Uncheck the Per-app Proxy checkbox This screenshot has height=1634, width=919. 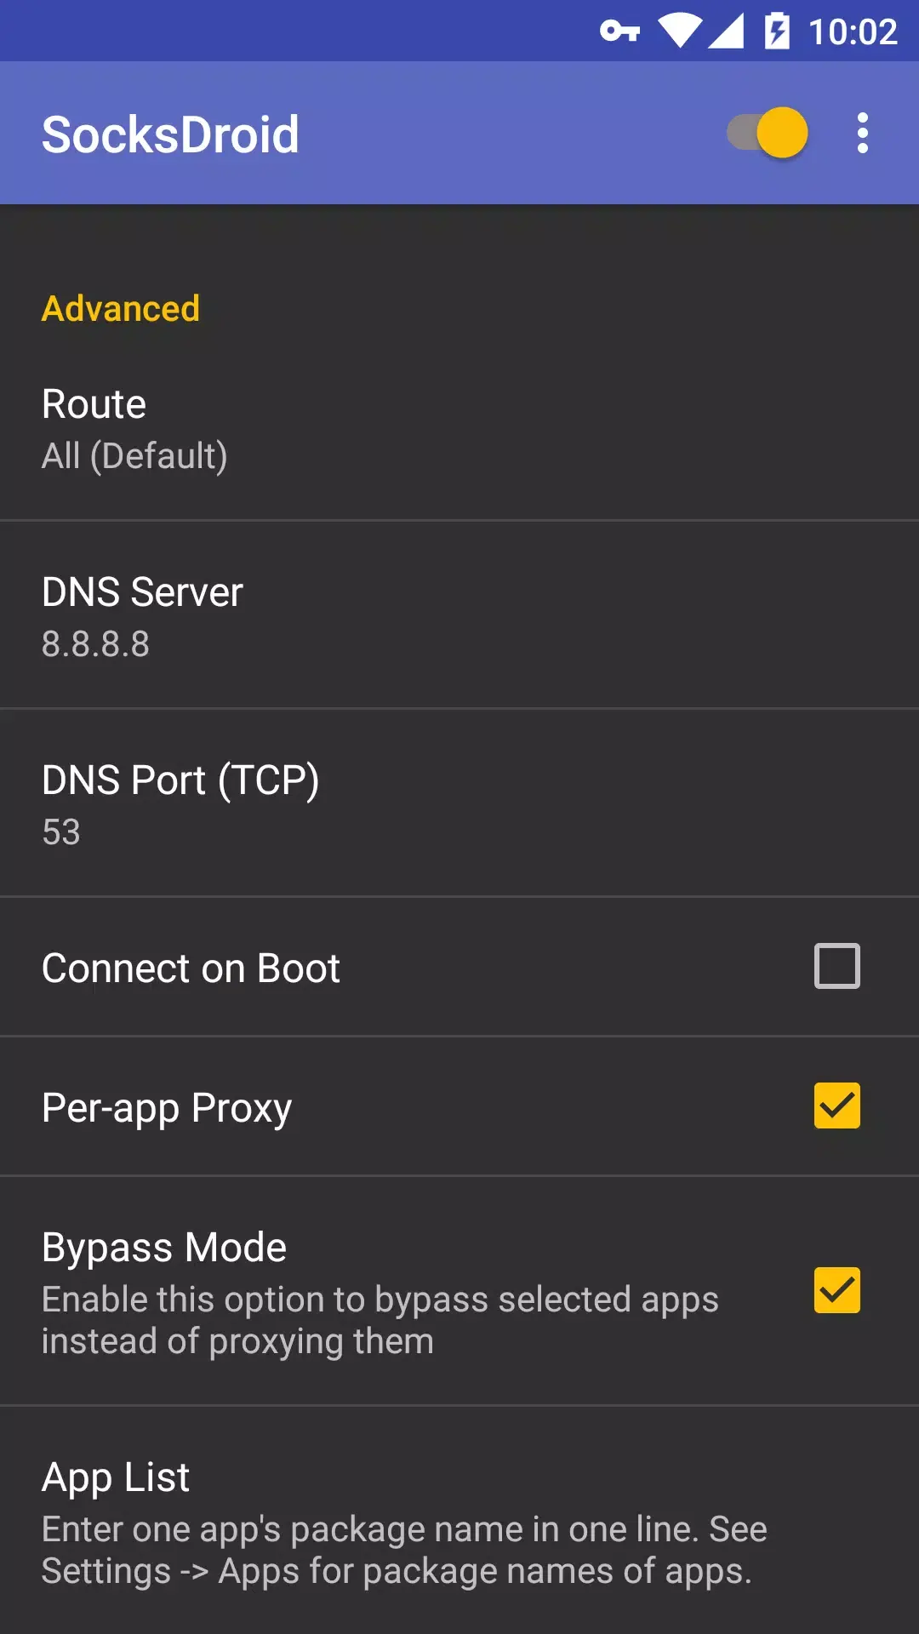[x=837, y=1106]
